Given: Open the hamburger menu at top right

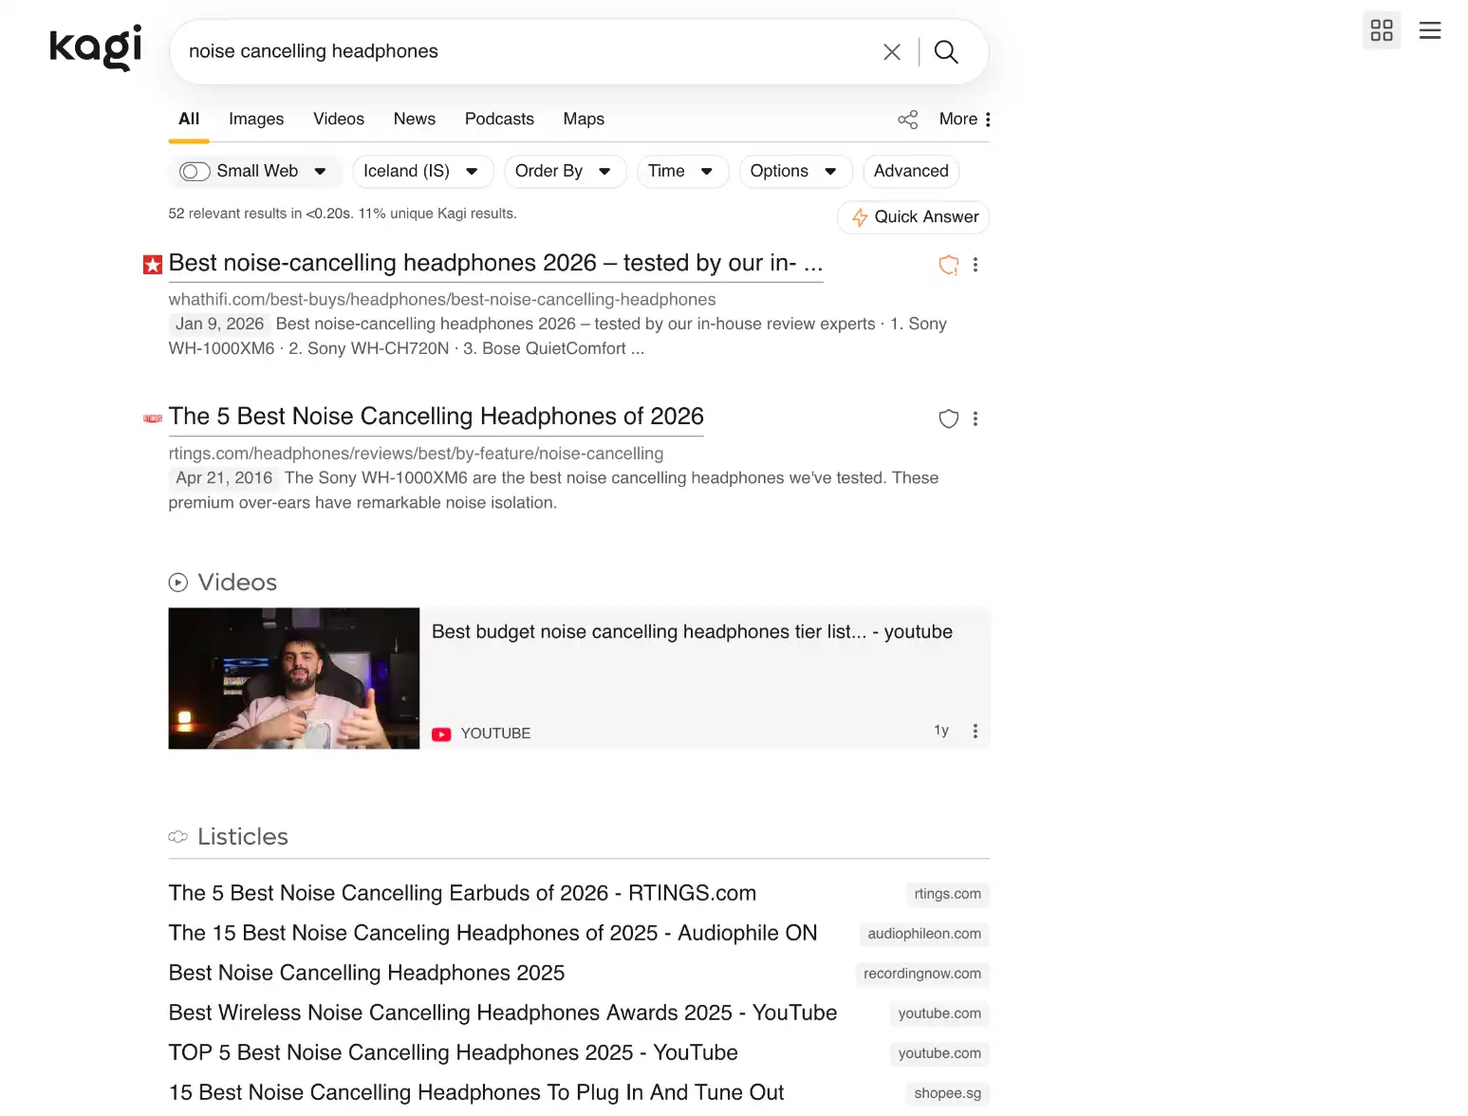Looking at the screenshot, I should click(1430, 29).
